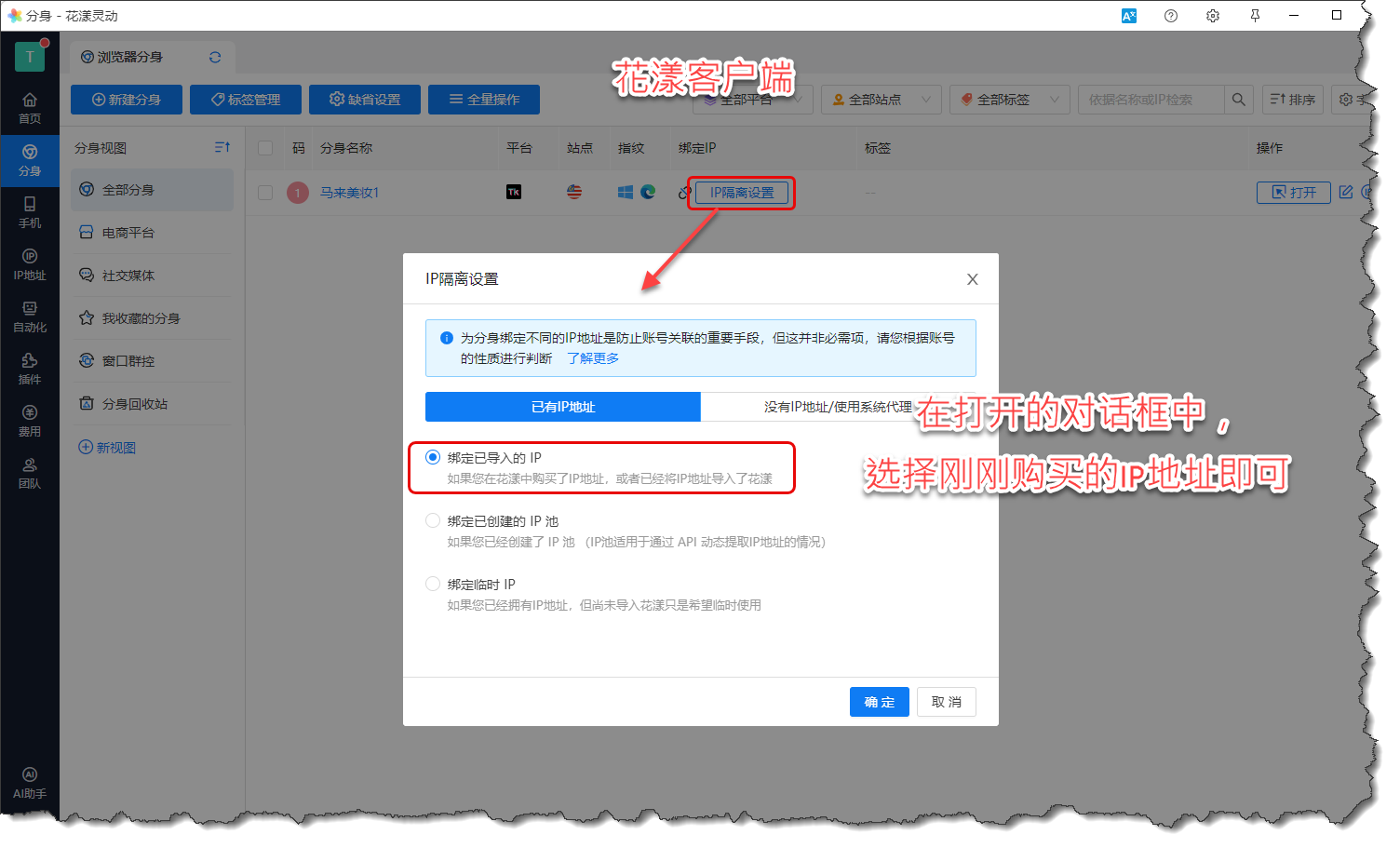Switch to 没有IP地址/使用系统代理 tab
Image resolution: width=1400 pixels, height=848 pixels.
click(838, 407)
